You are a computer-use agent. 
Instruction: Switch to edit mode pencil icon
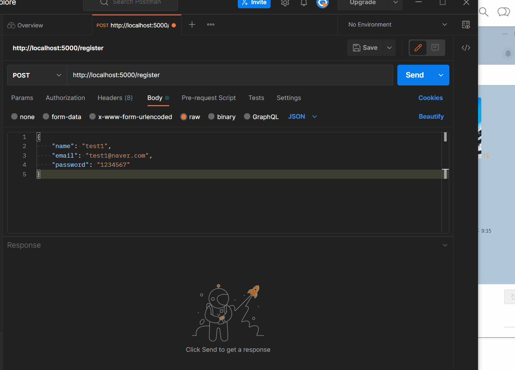click(x=418, y=48)
